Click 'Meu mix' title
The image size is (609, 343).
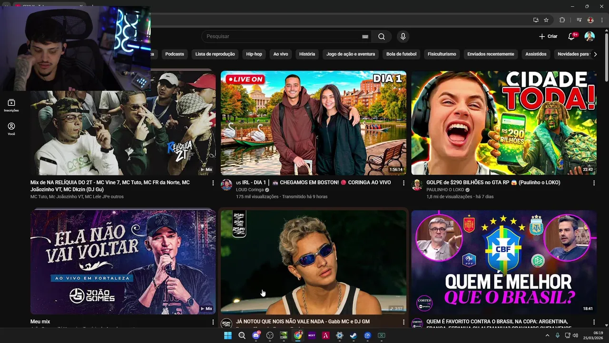pos(40,322)
